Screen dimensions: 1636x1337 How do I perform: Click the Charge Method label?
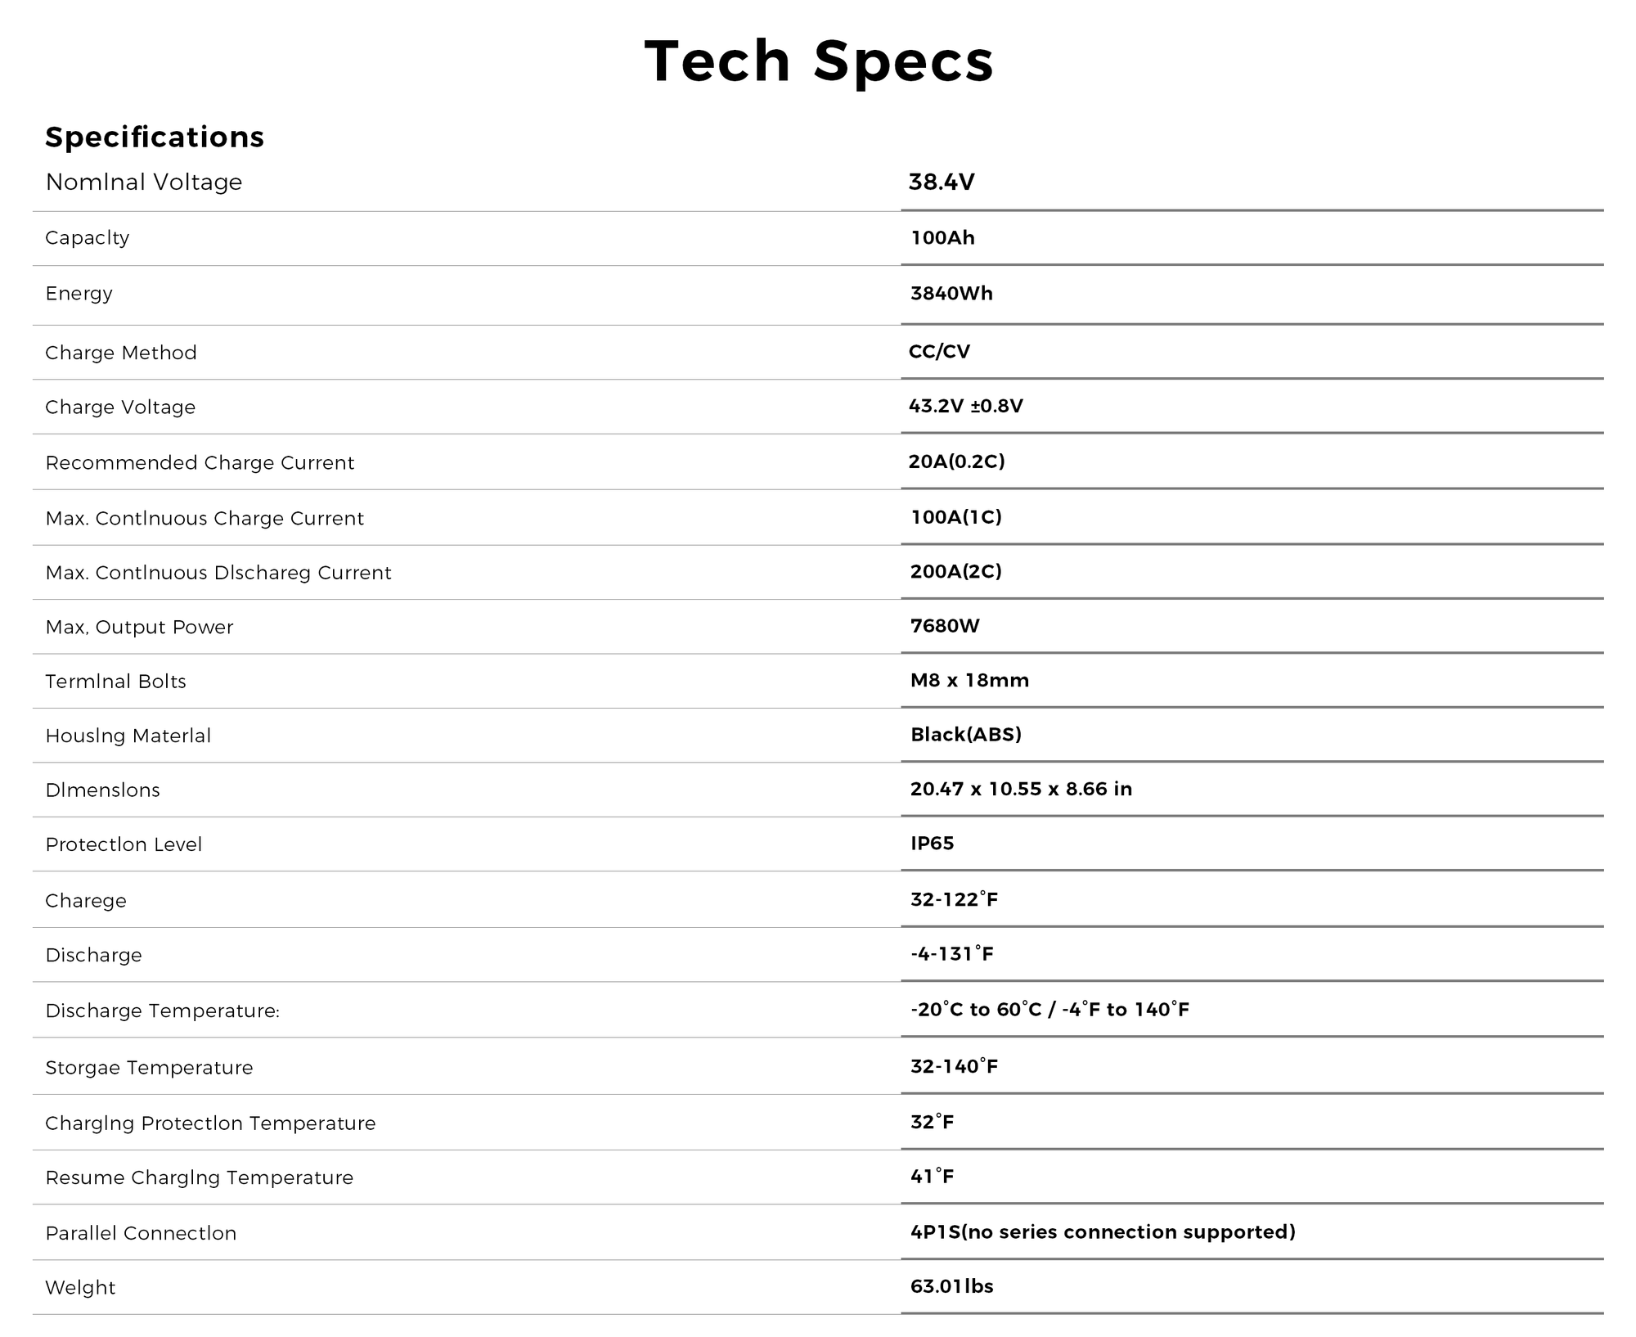click(121, 353)
